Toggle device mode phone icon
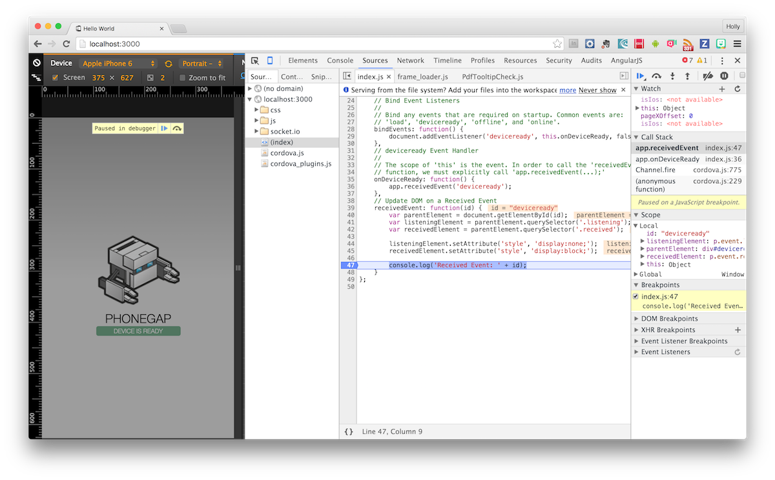This screenshot has width=775, height=480. [270, 61]
